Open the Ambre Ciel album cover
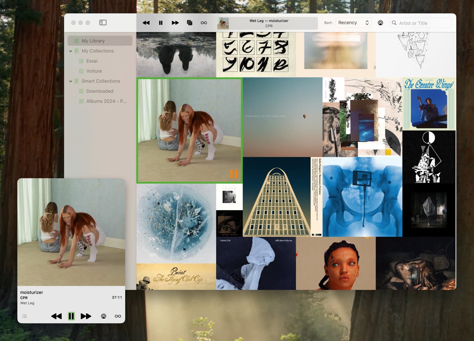The width and height of the screenshot is (474, 341). pos(256,263)
